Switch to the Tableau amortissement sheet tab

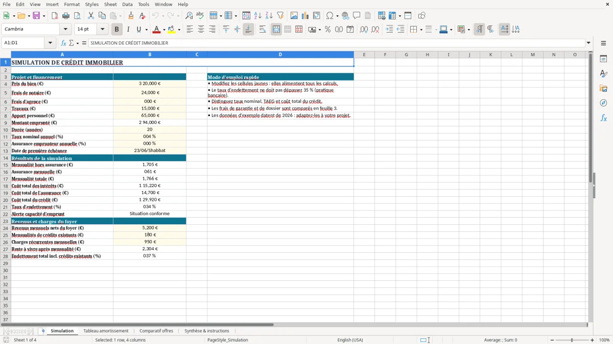click(106, 331)
